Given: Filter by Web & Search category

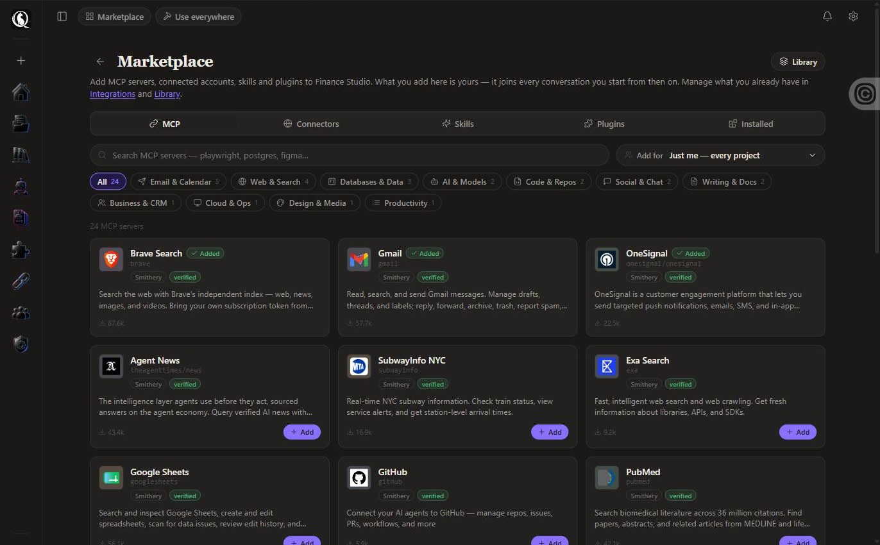Looking at the screenshot, I should pos(273,181).
